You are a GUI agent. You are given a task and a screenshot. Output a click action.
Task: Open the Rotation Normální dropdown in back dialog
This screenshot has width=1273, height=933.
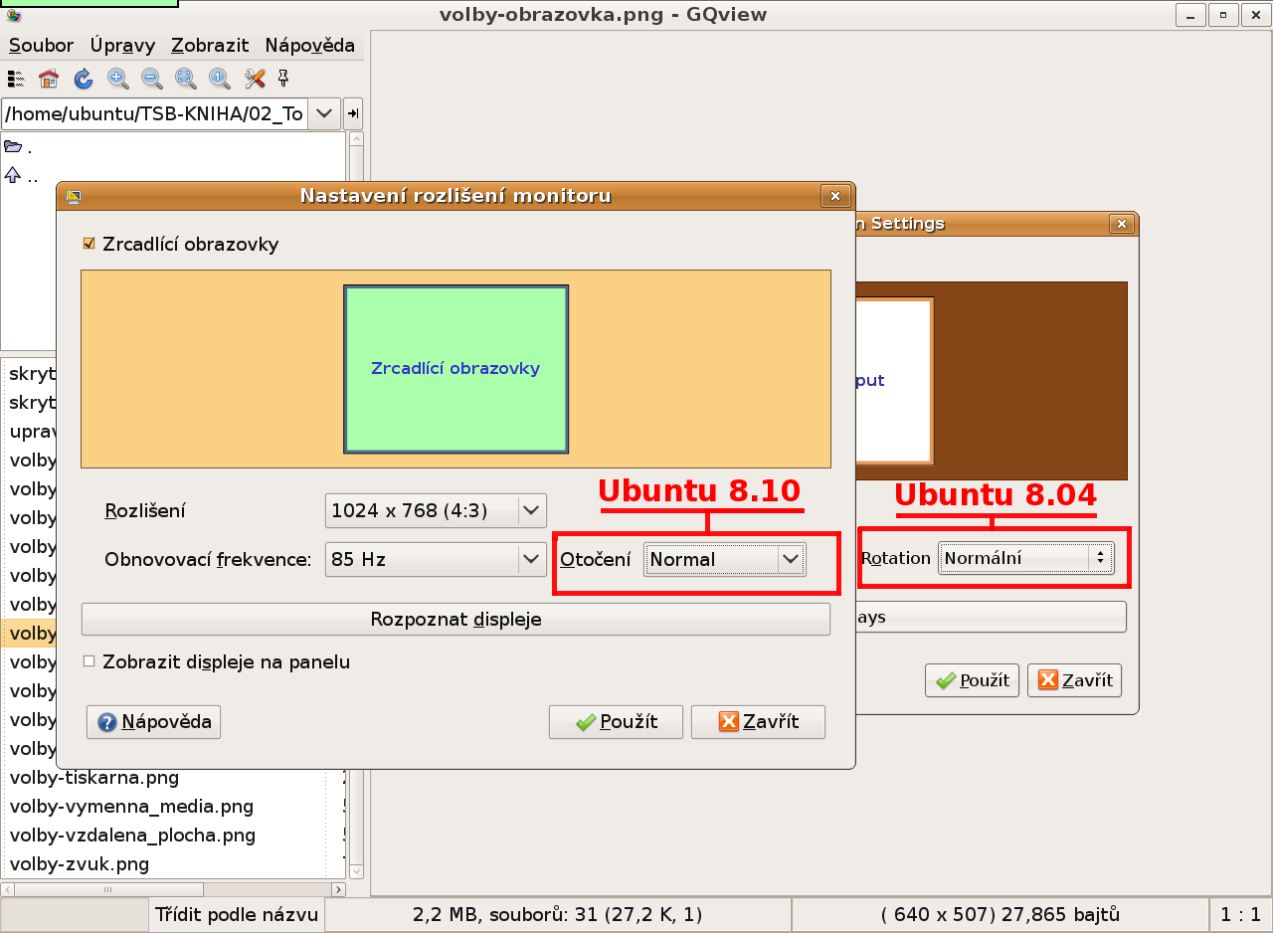pyautogui.click(x=1026, y=558)
